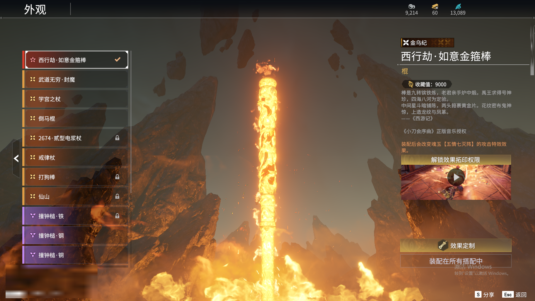Click the purple rarity icon beside 撞钟槌·钢
Screen dimensions: 535x301
click(x=33, y=235)
